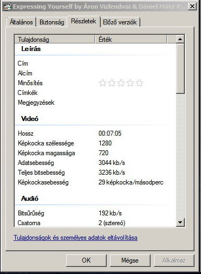The width and height of the screenshot is (201, 274).
Task: Click the value 3044 kb/s
Action: click(x=112, y=163)
